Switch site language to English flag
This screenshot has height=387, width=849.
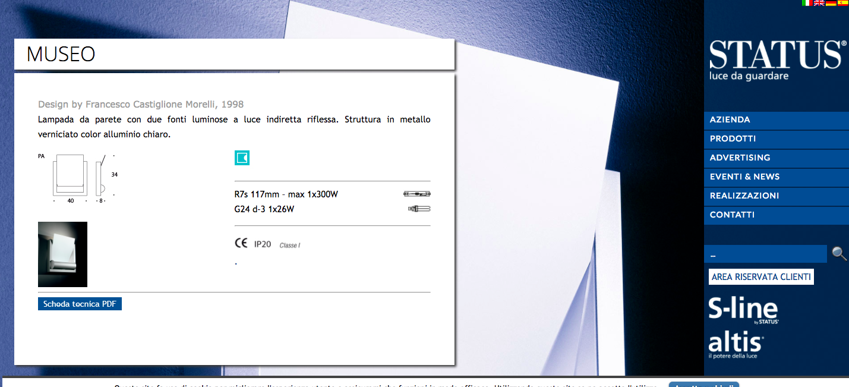[819, 3]
